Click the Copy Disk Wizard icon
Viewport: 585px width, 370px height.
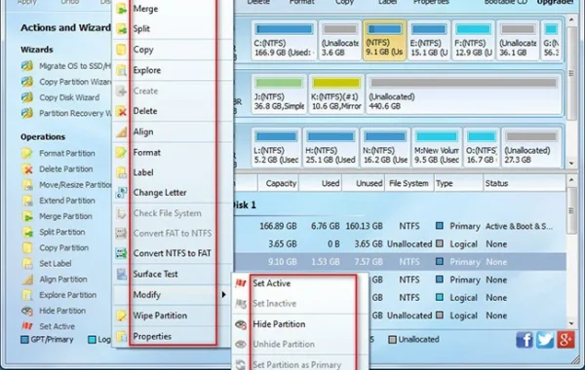pos(27,97)
